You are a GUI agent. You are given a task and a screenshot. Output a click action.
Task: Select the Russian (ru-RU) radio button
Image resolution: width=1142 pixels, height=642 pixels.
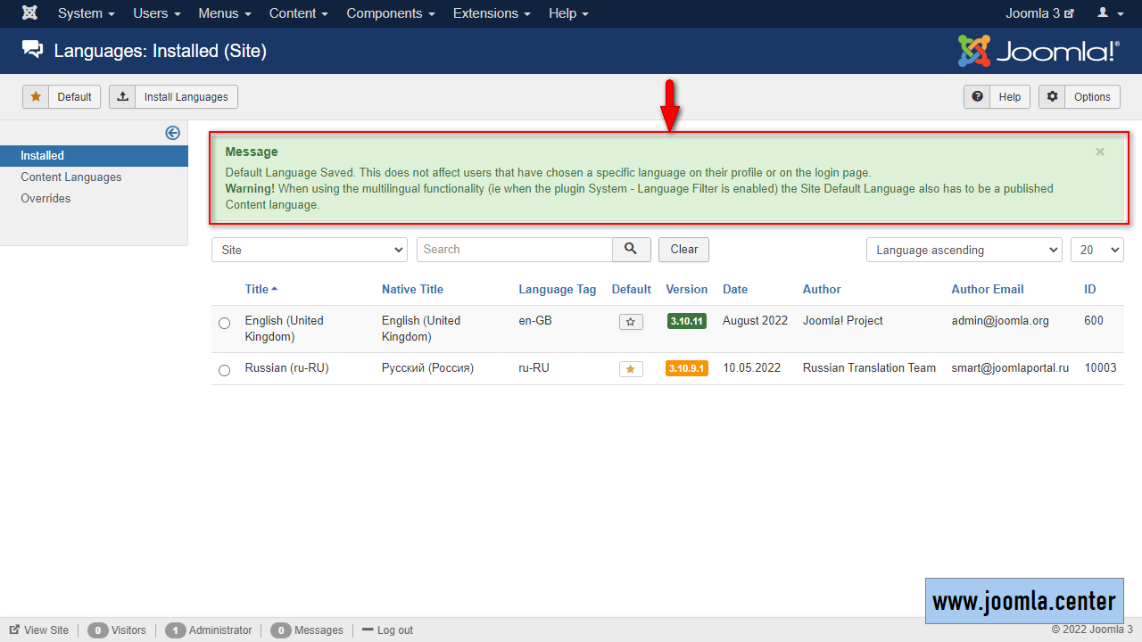click(224, 370)
